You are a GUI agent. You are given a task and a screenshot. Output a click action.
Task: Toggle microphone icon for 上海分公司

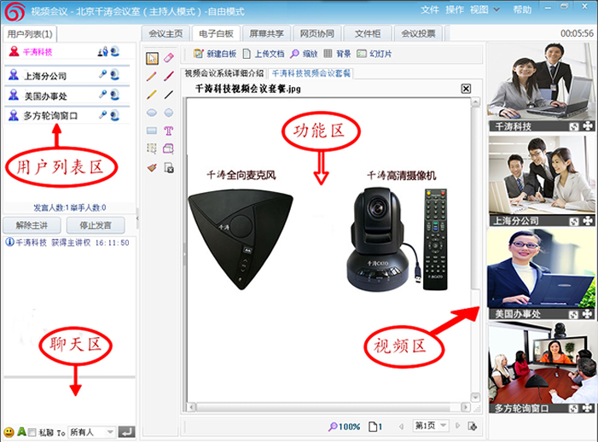102,74
